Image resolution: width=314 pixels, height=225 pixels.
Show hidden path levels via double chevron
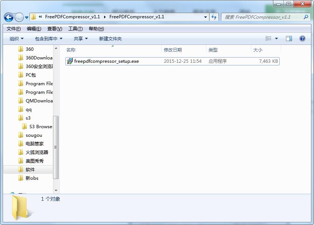click(40, 17)
